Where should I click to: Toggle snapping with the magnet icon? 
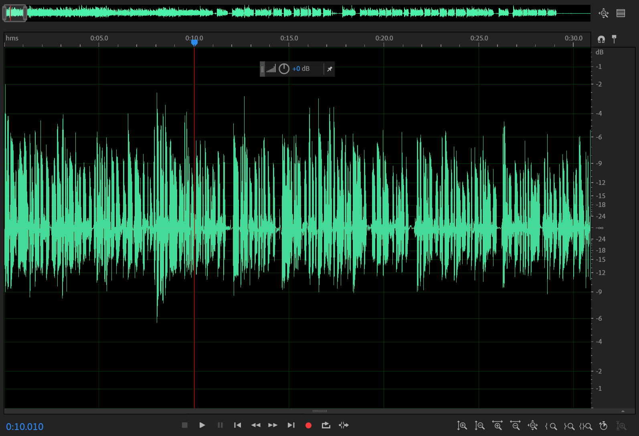[x=601, y=39]
